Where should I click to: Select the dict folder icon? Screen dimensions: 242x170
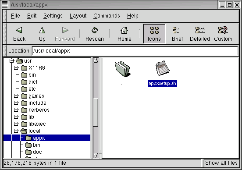(x=24, y=82)
